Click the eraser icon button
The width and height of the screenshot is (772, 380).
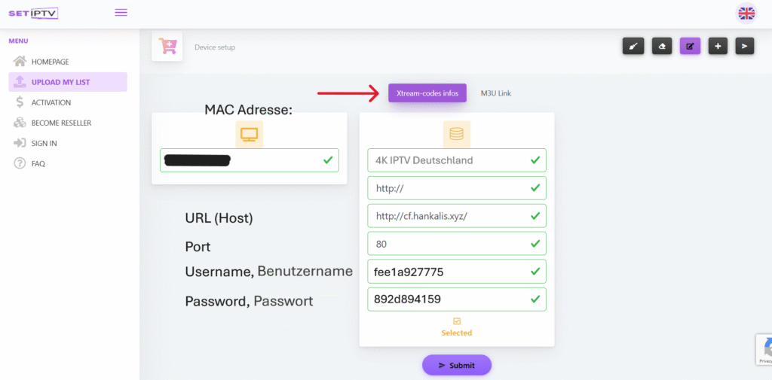point(661,46)
